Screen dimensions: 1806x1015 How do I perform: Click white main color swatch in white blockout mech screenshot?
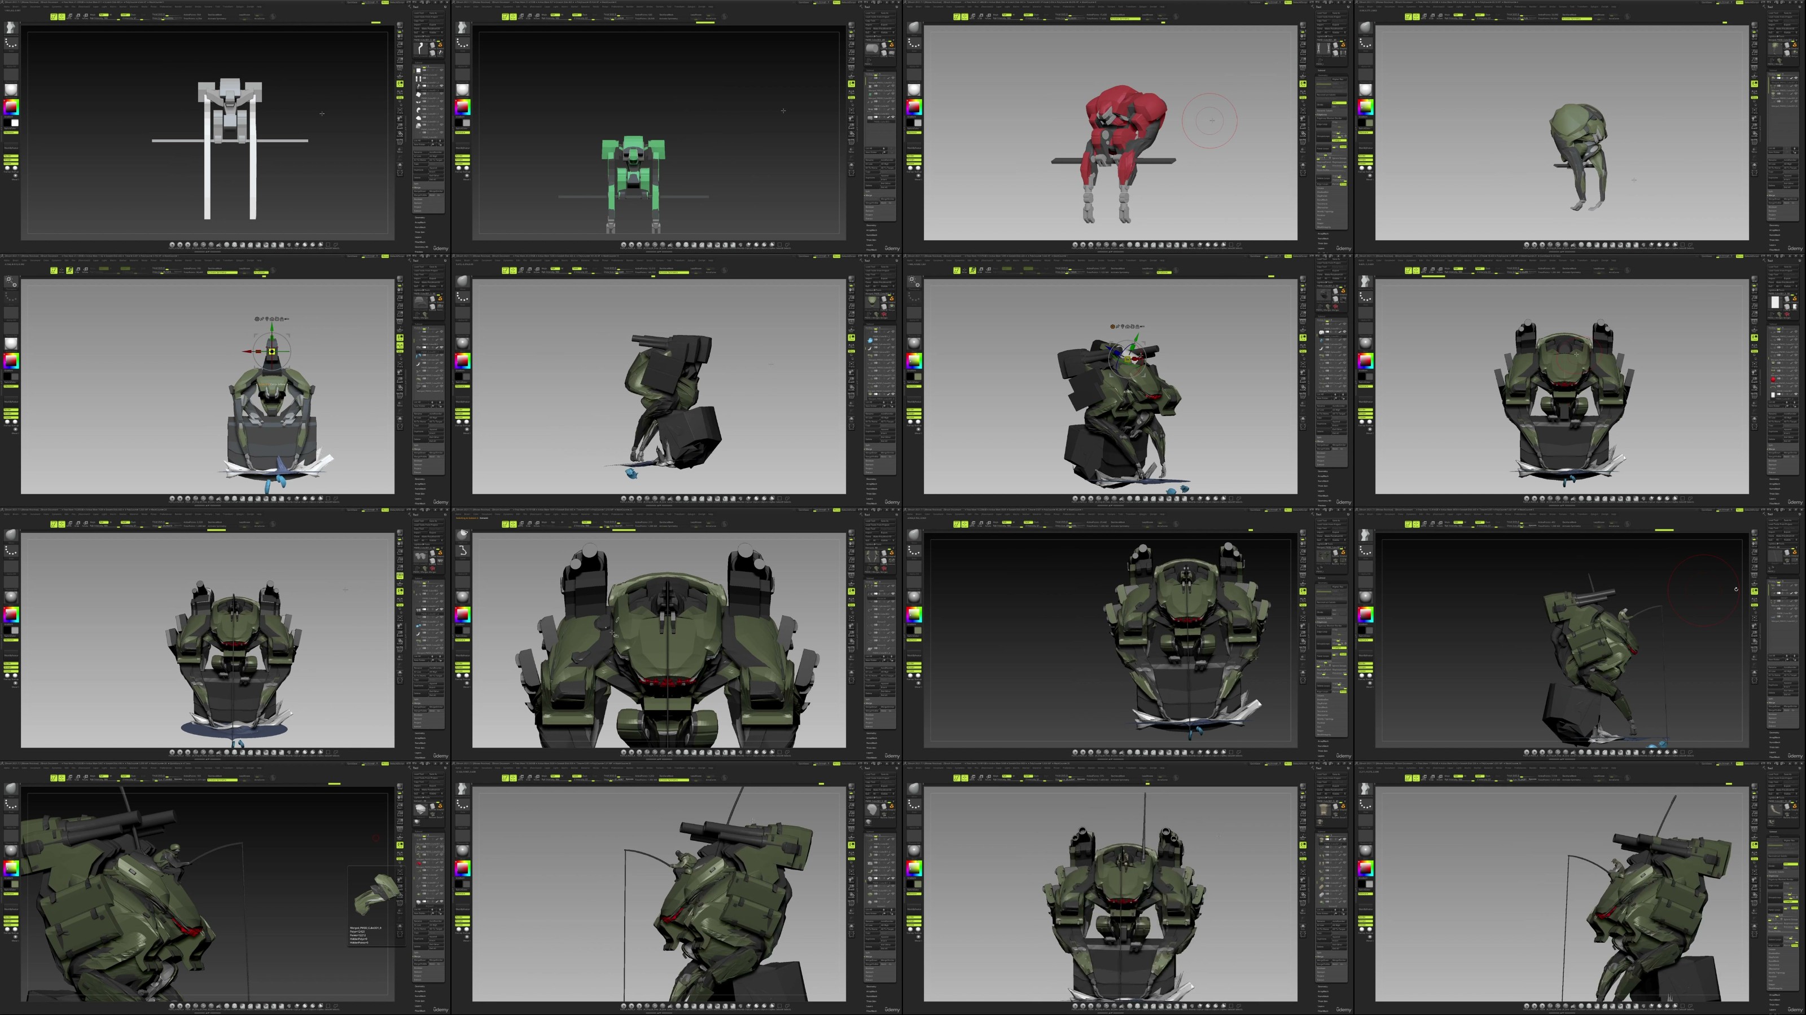click(15, 122)
